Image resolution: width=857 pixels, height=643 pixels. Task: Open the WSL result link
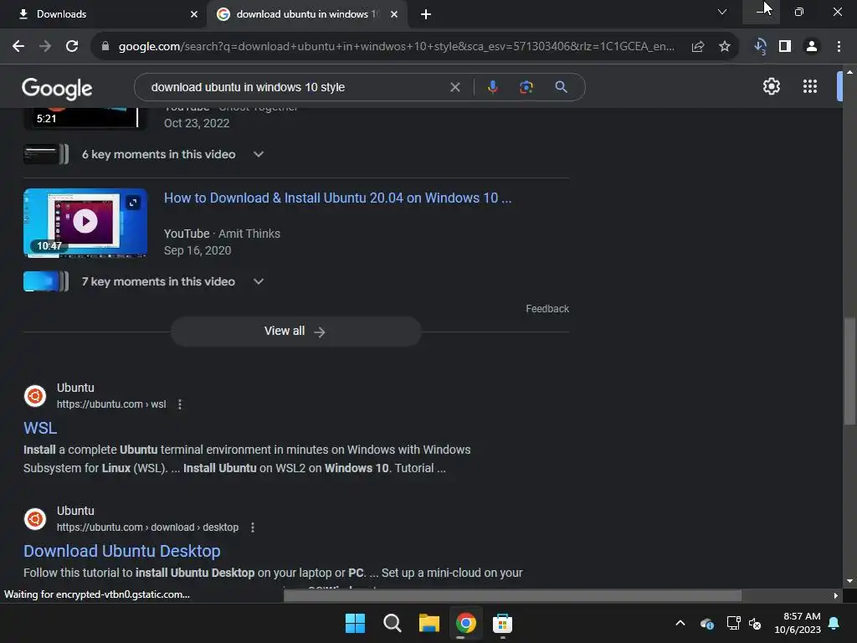40,428
